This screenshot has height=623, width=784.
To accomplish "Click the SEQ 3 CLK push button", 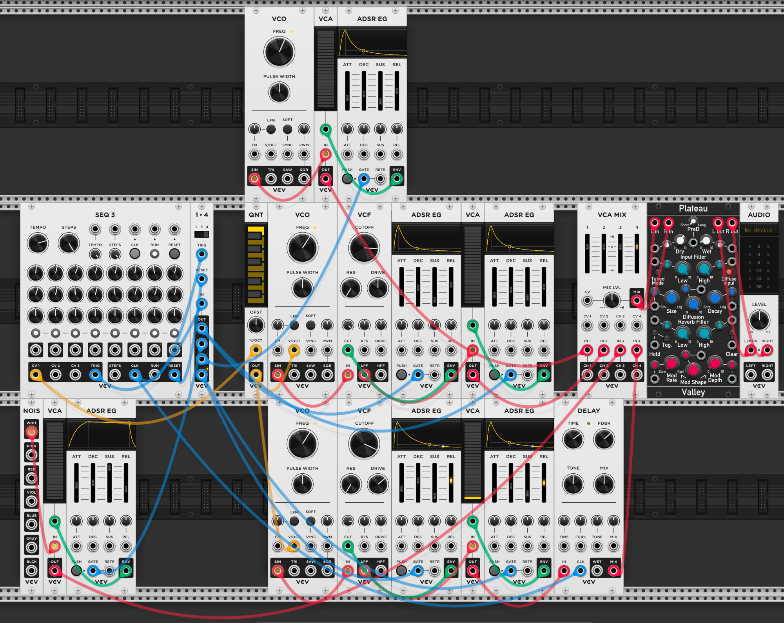I will click(135, 254).
